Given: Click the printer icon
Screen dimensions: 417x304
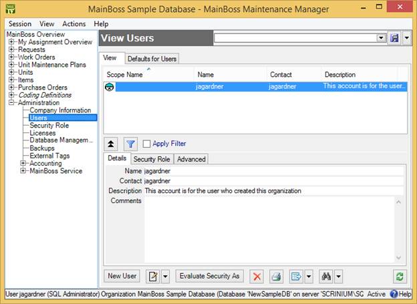Looking at the screenshot, I should click(276, 277).
